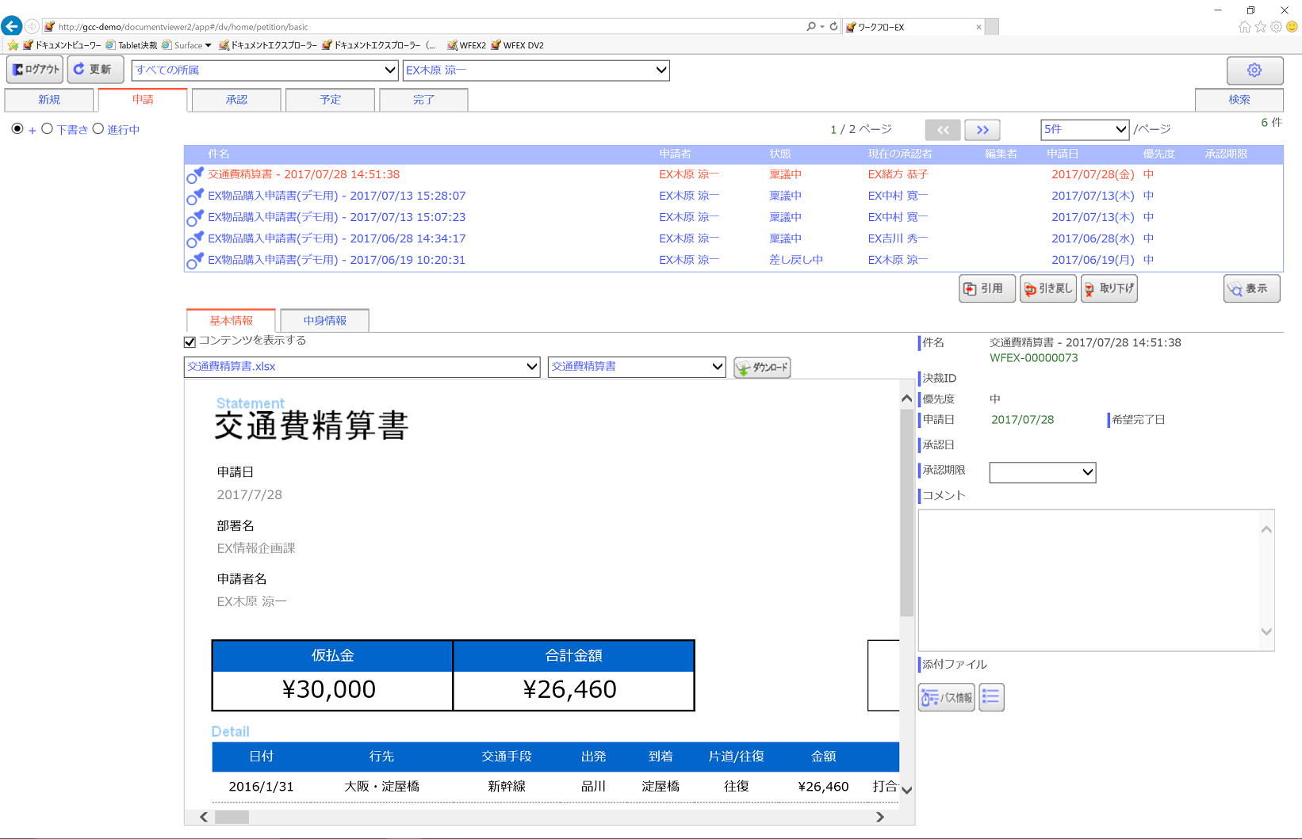The height and width of the screenshot is (839, 1302).
Task: Open the パス情報 route info
Action: pyautogui.click(x=946, y=698)
